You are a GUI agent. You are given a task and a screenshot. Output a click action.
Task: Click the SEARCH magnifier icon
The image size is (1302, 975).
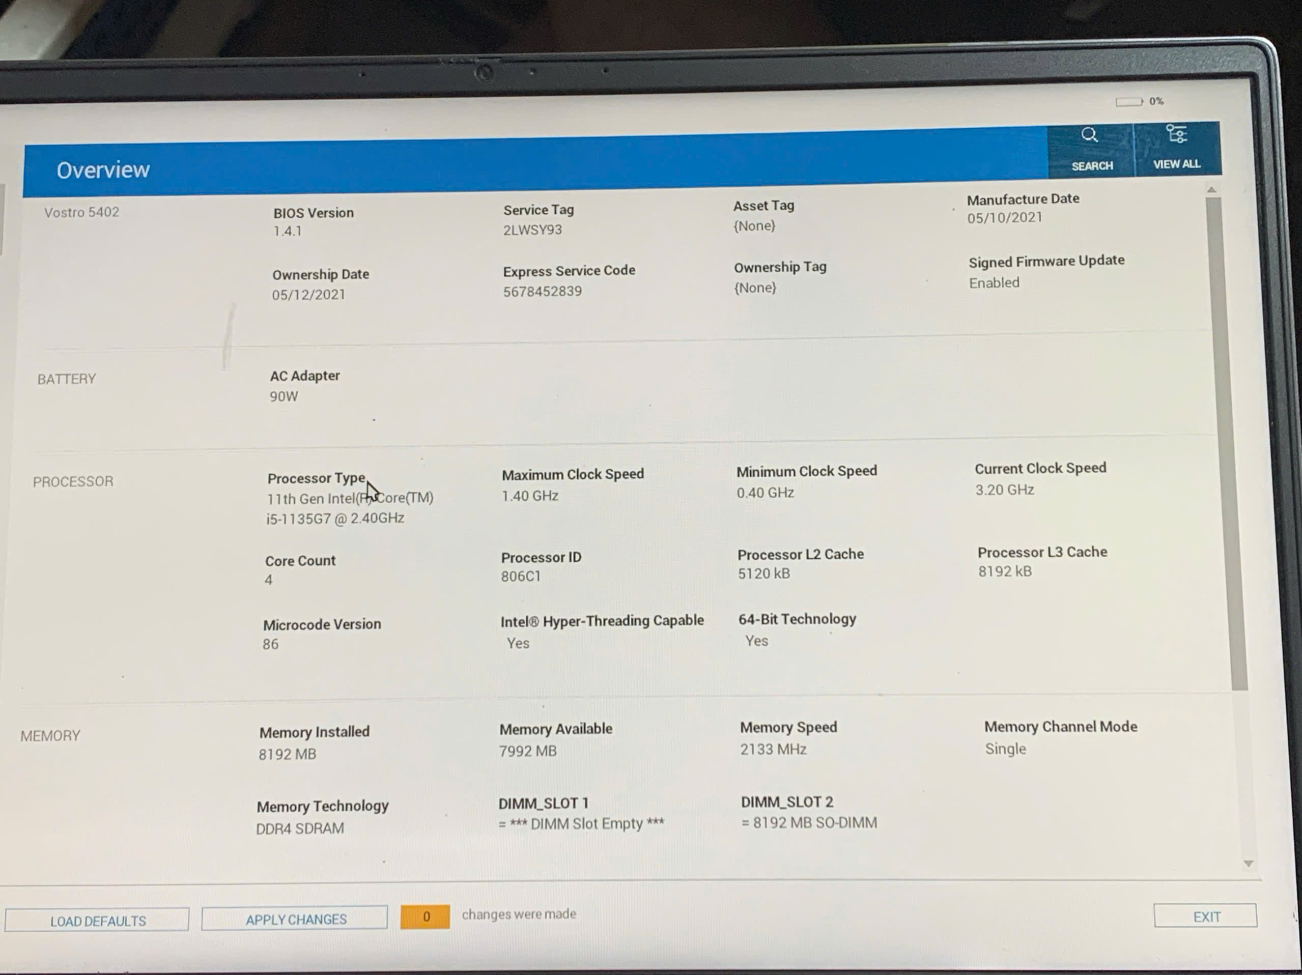tap(1089, 135)
